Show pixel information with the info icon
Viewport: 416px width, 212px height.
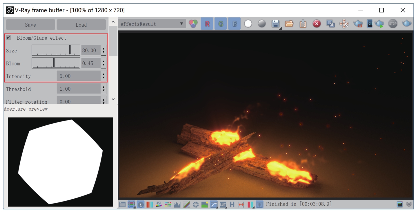pyautogui.click(x=141, y=204)
